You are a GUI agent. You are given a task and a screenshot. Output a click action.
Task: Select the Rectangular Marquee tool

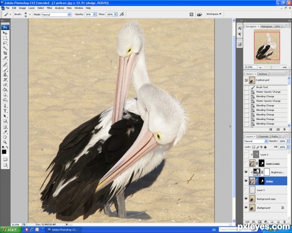click(x=5, y=38)
